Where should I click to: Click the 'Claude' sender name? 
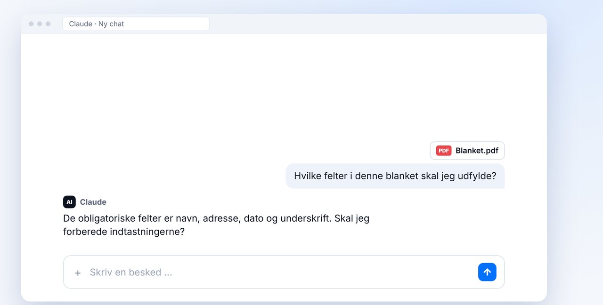(93, 202)
